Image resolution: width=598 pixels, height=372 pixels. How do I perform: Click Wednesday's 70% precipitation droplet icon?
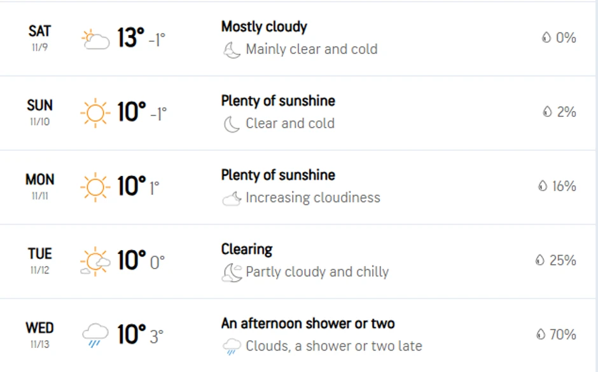(541, 335)
